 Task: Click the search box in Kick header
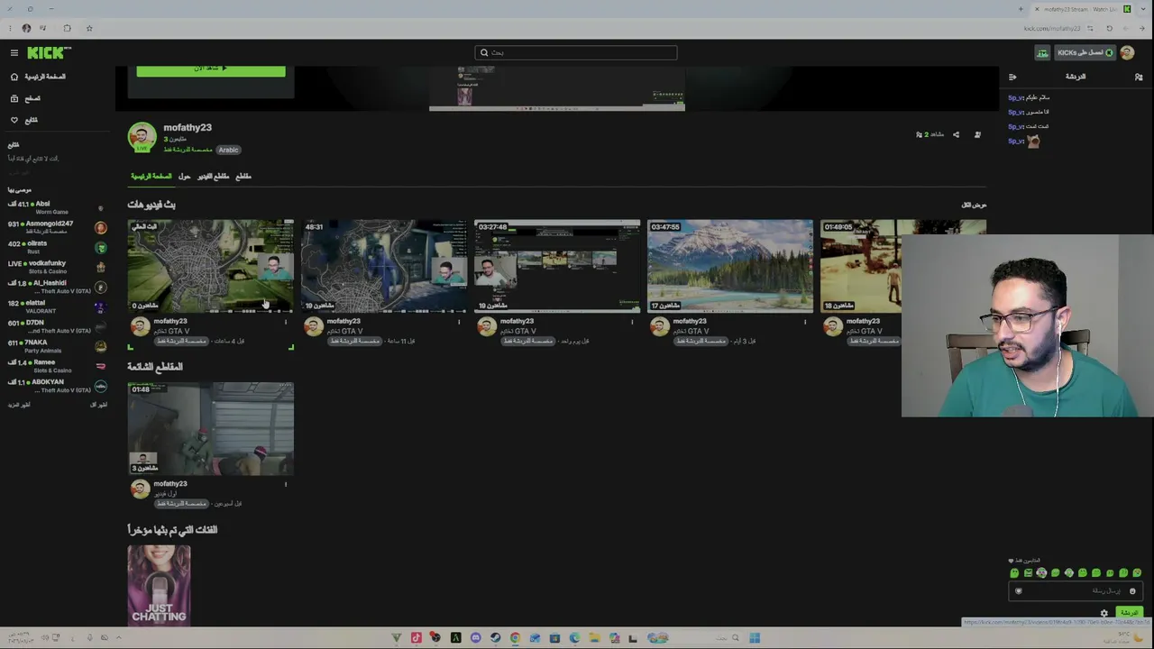pos(576,52)
